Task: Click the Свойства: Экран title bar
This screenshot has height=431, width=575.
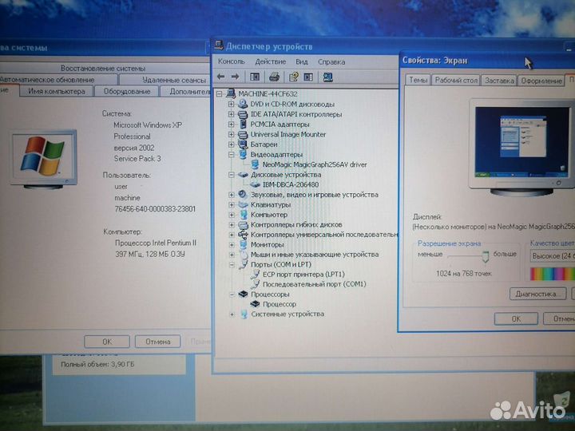Action: point(488,61)
